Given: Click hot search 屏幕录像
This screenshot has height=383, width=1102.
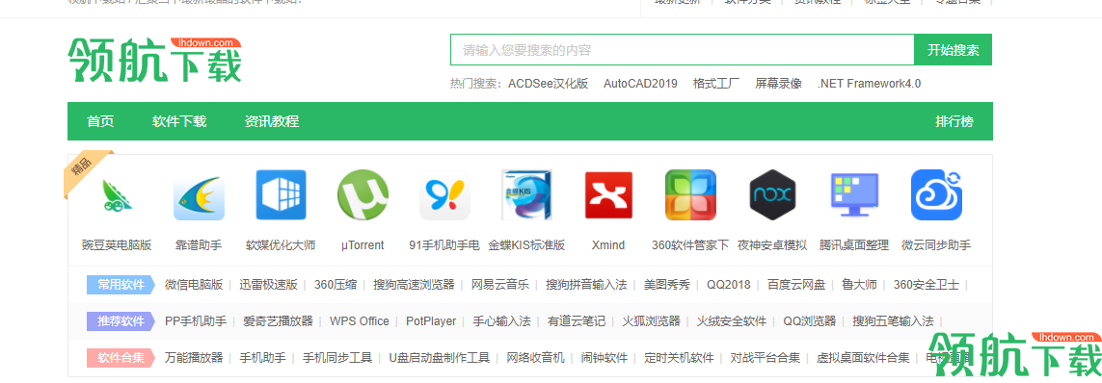Looking at the screenshot, I should click(779, 84).
